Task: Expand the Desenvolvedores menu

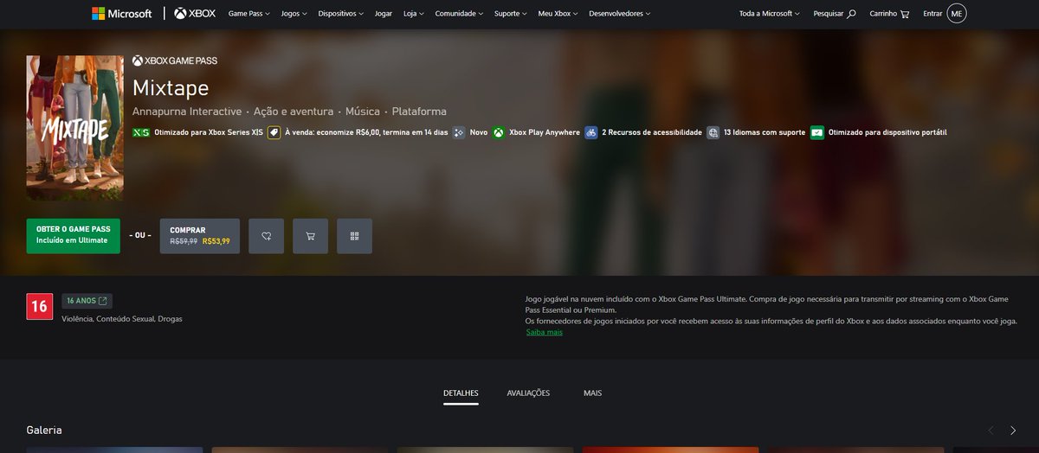Action: [620, 14]
